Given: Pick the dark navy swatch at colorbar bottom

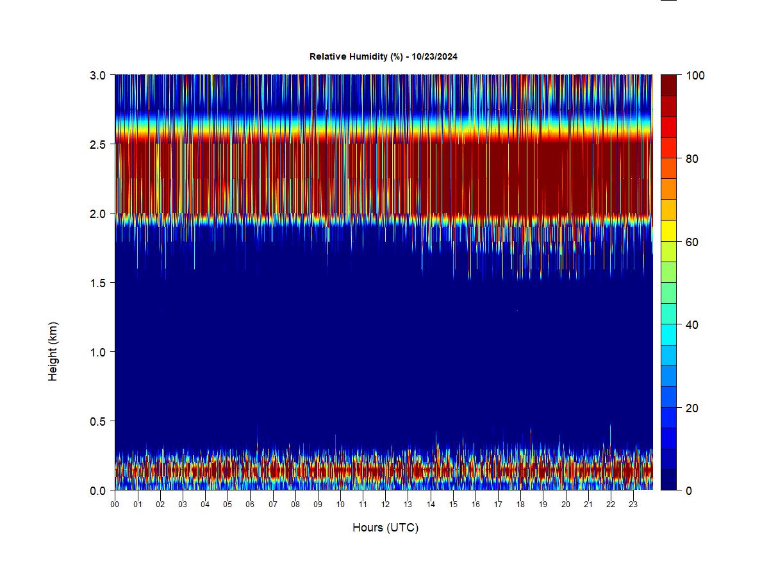Looking at the screenshot, I should tap(668, 480).
